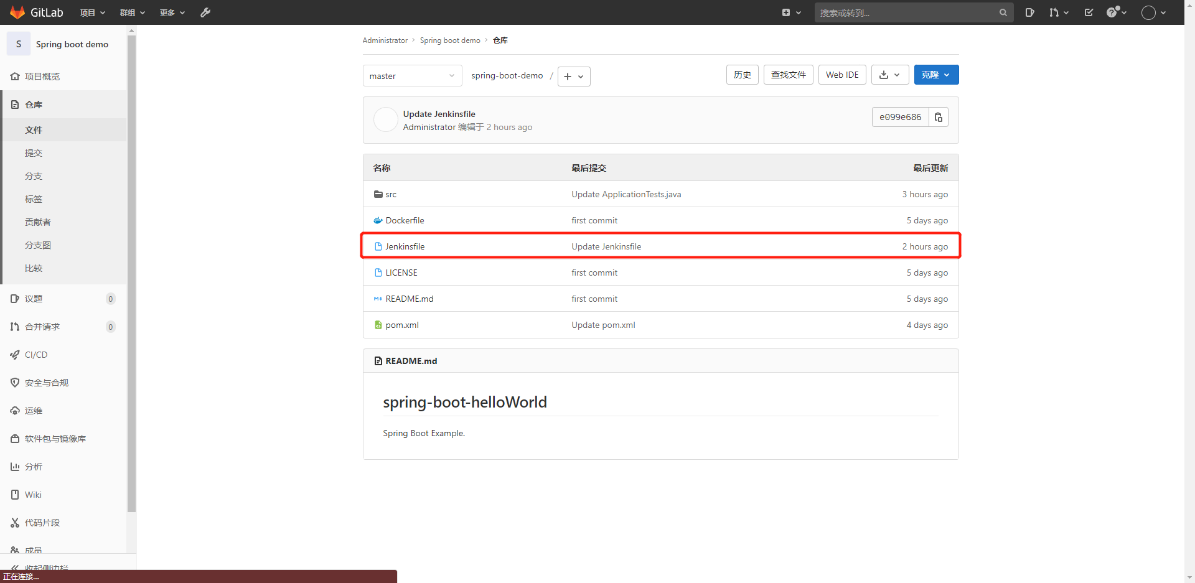1195x583 pixels.
Task: Click the README.md header document icon
Action: pos(378,361)
